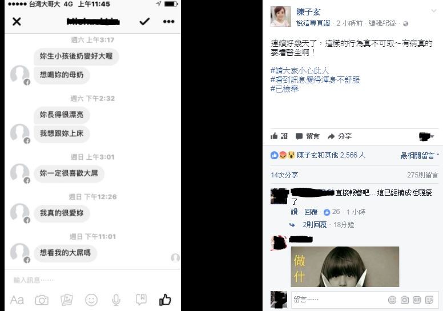Click the 留言 comment button under post

pos(307,136)
